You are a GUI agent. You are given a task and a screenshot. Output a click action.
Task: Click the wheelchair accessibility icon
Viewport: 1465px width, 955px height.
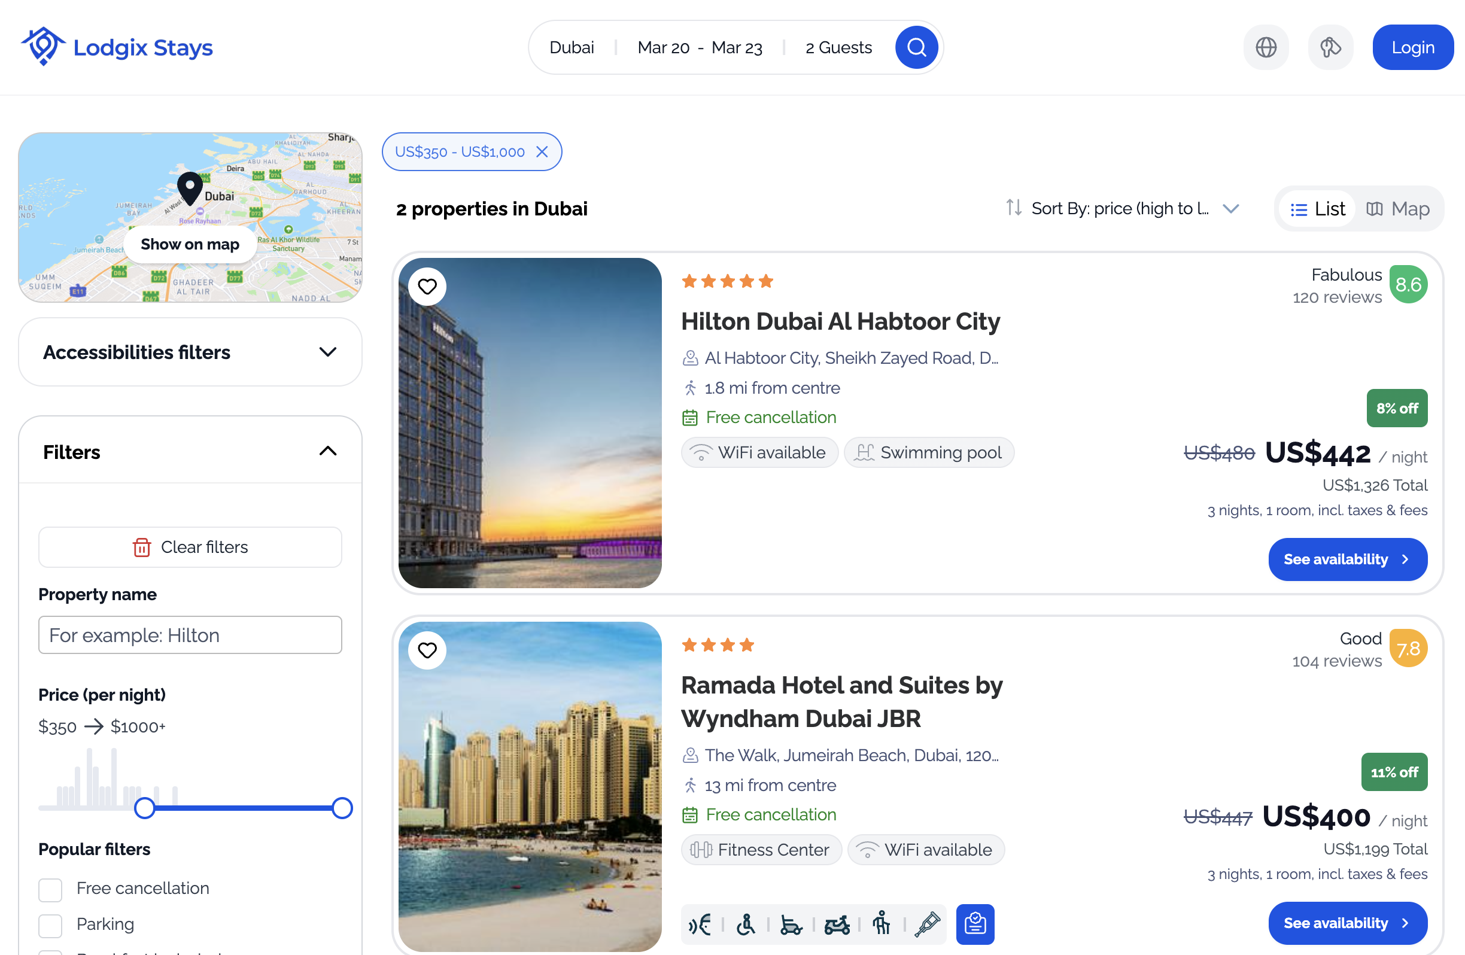coord(746,924)
